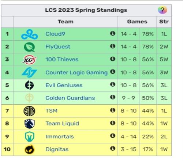Click the Games column header
183x161 pixels.
[137, 22]
